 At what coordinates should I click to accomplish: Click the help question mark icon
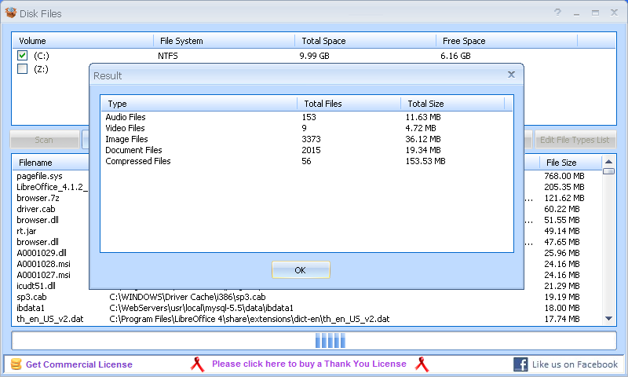tap(557, 13)
